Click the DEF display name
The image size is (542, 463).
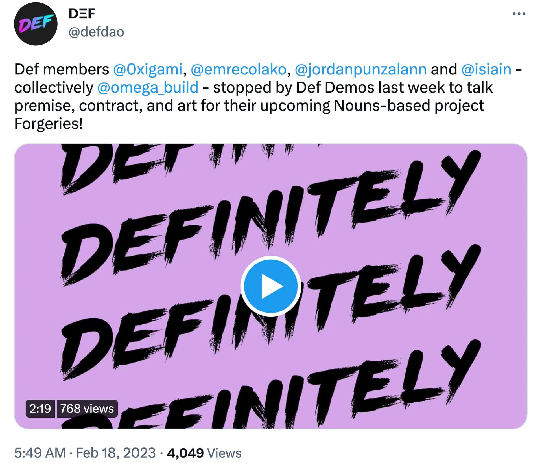click(82, 14)
